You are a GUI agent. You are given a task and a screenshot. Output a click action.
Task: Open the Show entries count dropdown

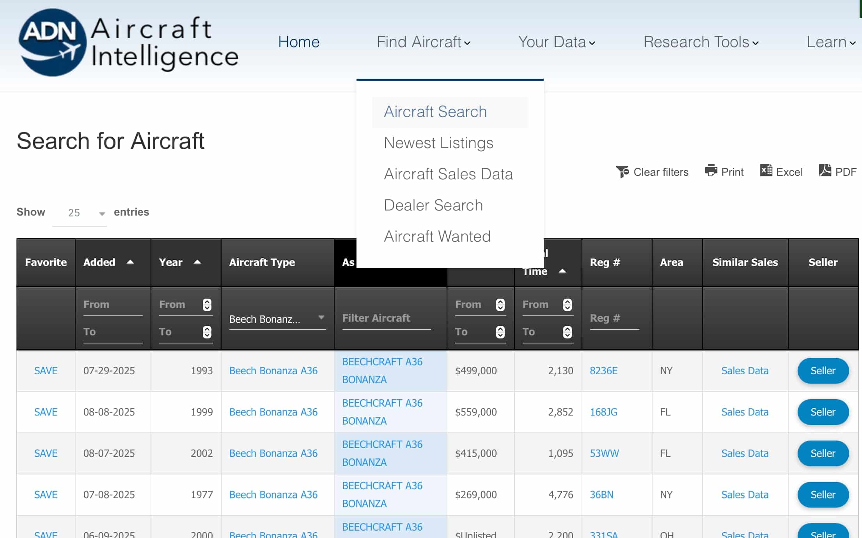(80, 213)
